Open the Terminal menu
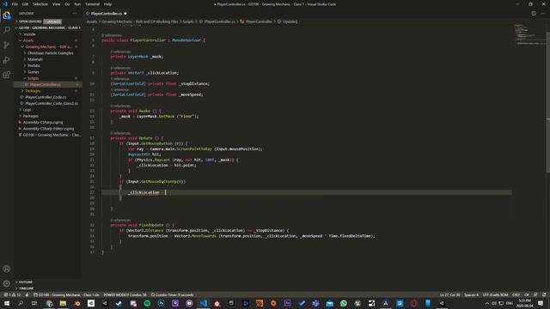The height and width of the screenshot is (309, 550). point(92,4)
